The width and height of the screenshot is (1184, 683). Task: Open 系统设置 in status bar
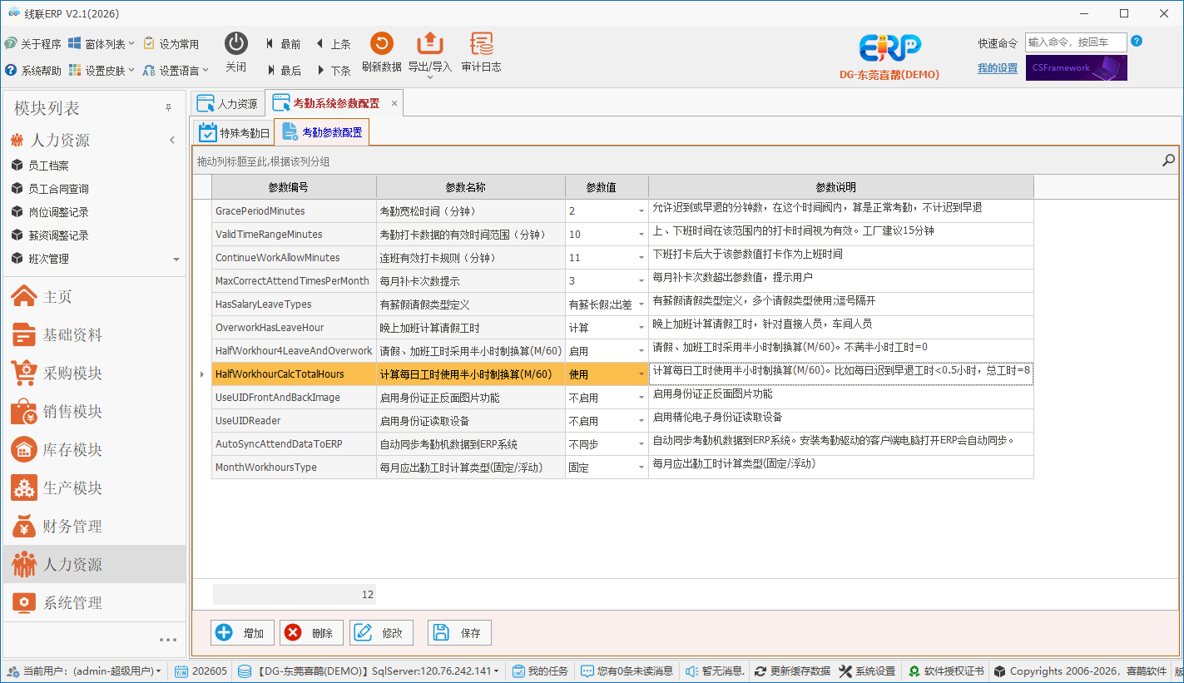click(868, 671)
